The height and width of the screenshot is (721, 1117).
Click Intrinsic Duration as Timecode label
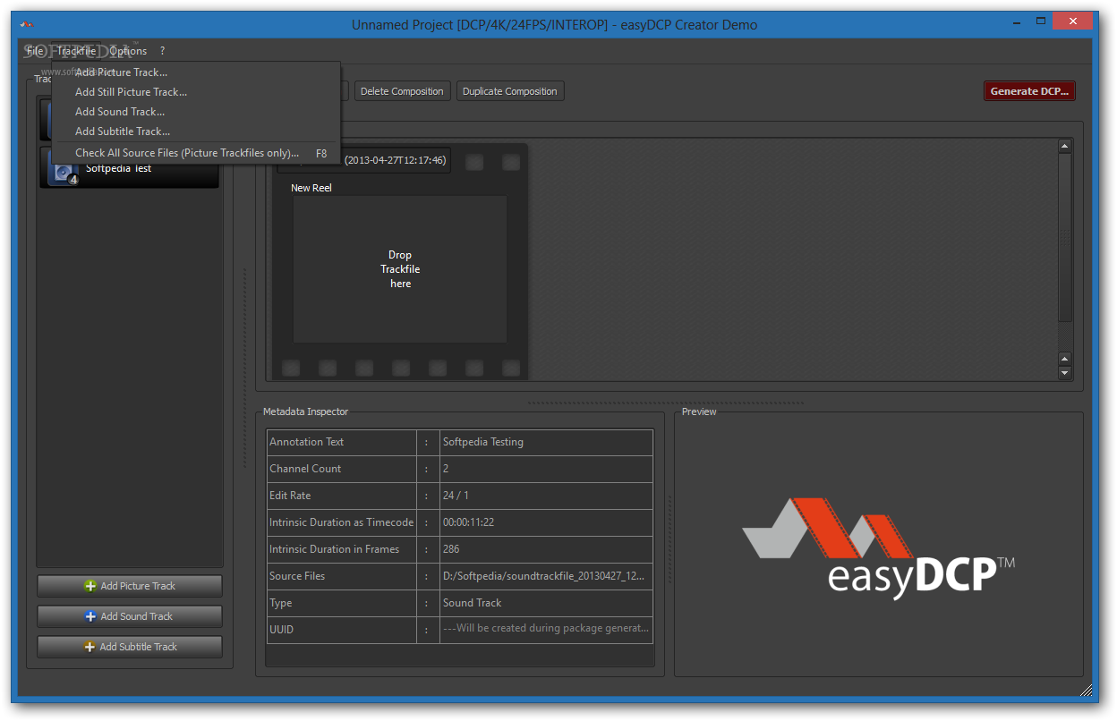(342, 522)
